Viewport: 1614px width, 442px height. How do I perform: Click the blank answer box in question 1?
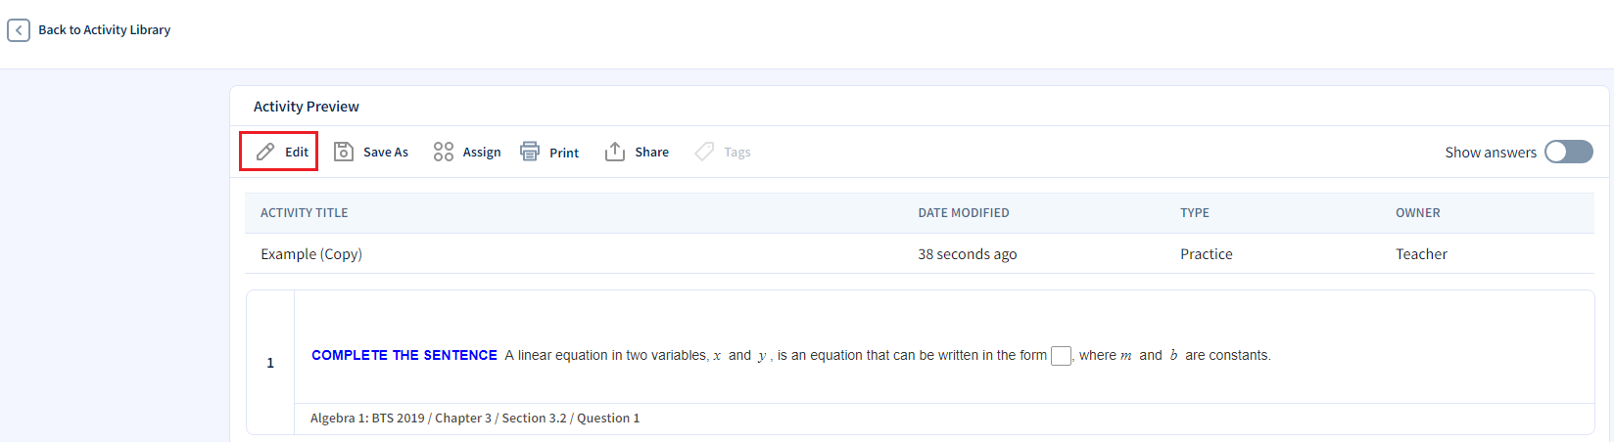click(1061, 356)
